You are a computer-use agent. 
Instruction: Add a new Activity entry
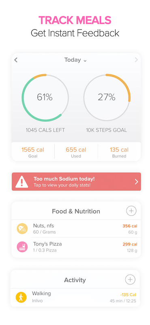[130, 279]
